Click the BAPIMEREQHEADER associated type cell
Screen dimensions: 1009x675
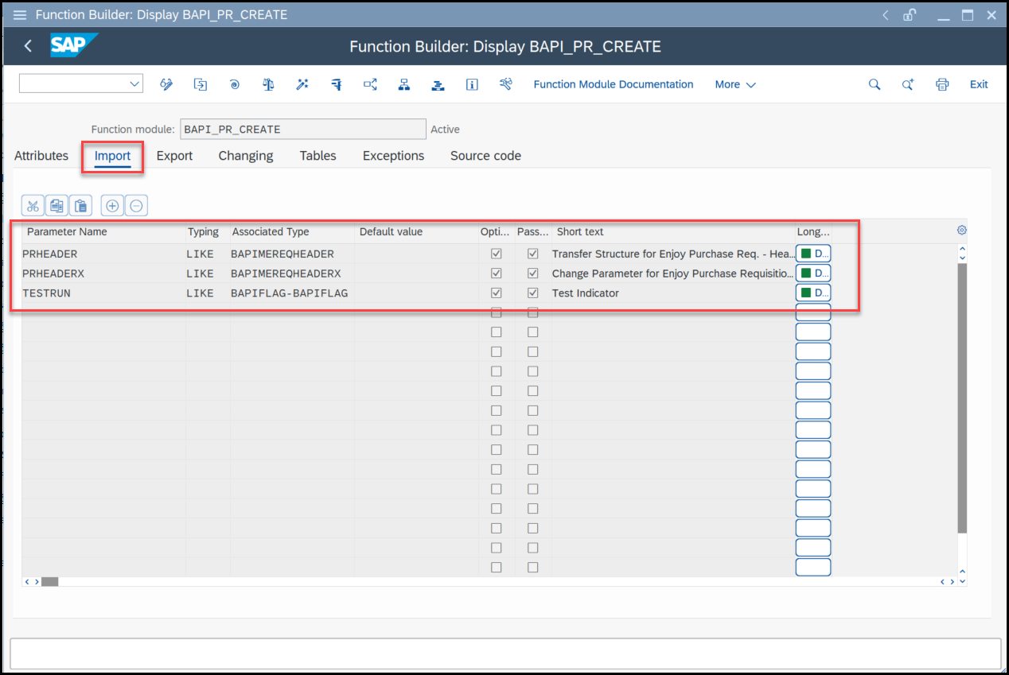[x=292, y=254]
